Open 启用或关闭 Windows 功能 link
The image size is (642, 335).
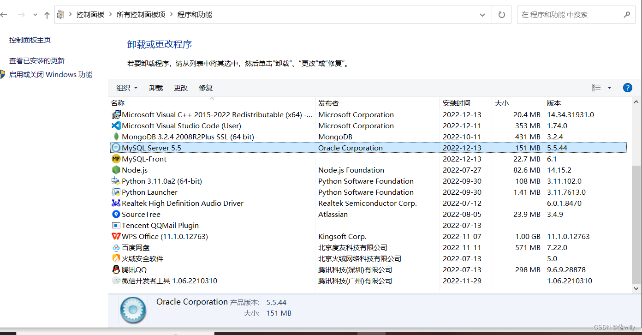[51, 75]
